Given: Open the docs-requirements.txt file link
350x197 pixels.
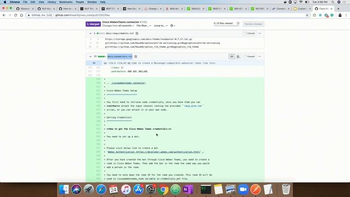Looking at the screenshot, I should 120,33.
